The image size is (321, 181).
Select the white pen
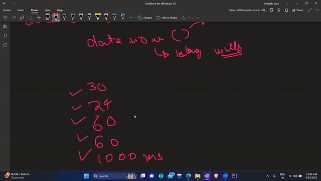[x=81, y=17]
